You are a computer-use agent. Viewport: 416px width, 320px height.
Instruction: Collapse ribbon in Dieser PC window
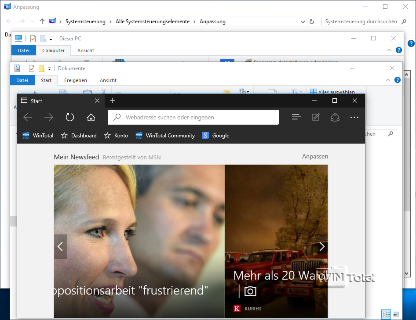point(389,50)
